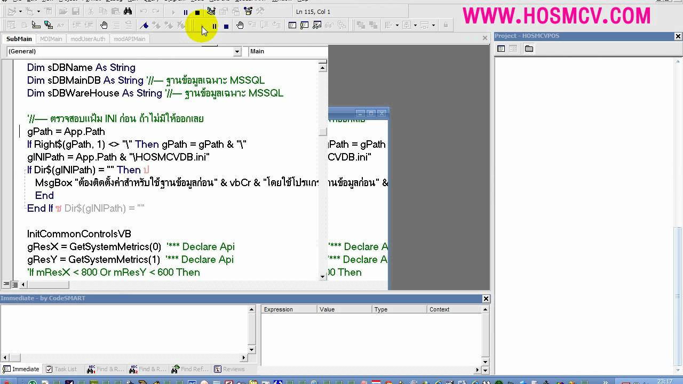
Task: Click the Add Project icon in top toolbar
Action: coord(11,11)
